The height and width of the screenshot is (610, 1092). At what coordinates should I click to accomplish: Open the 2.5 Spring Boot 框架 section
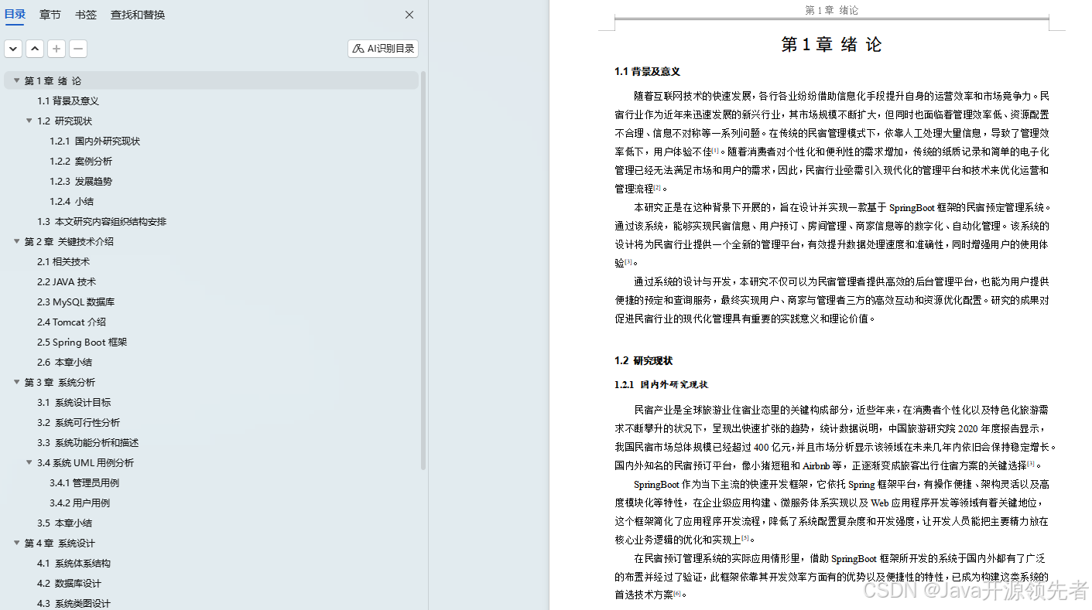[x=84, y=342]
